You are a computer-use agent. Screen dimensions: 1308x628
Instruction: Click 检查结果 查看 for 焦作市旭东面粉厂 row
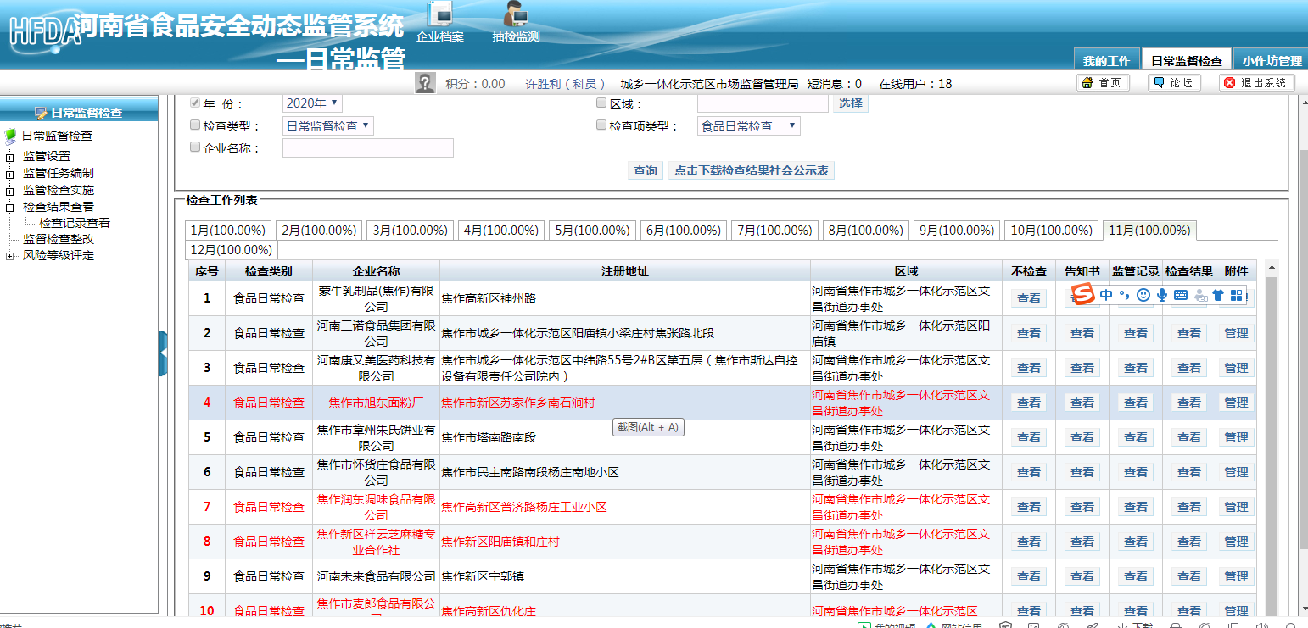(x=1189, y=403)
